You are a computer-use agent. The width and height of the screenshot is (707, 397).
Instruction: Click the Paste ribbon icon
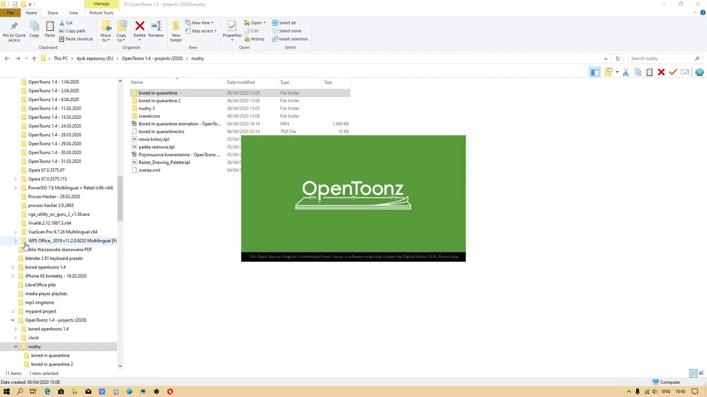(50, 30)
